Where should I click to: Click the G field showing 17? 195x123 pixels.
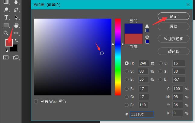click(144, 97)
